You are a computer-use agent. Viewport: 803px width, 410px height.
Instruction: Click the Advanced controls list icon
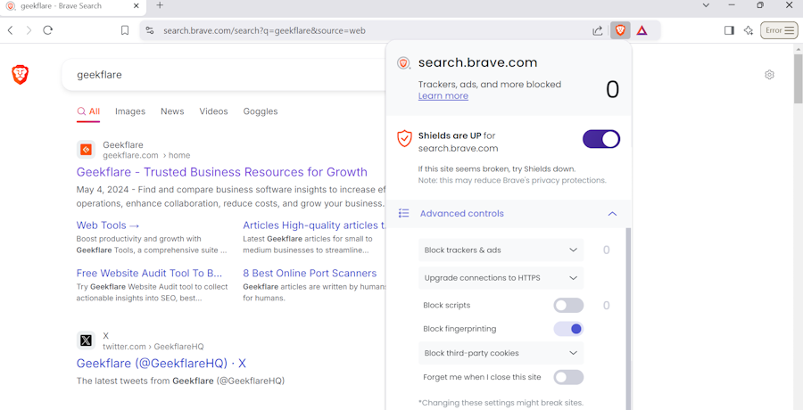click(403, 213)
